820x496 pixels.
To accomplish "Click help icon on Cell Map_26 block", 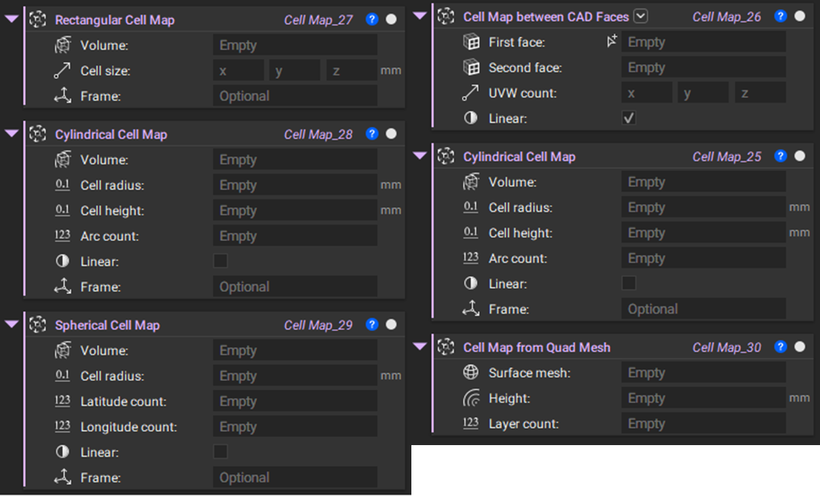I will pyautogui.click(x=780, y=16).
